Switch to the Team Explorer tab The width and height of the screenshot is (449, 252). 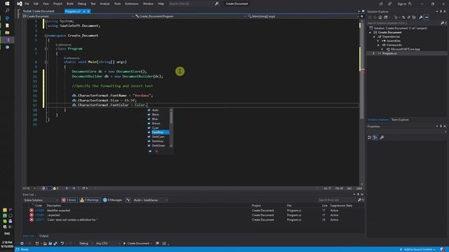[x=400, y=120]
